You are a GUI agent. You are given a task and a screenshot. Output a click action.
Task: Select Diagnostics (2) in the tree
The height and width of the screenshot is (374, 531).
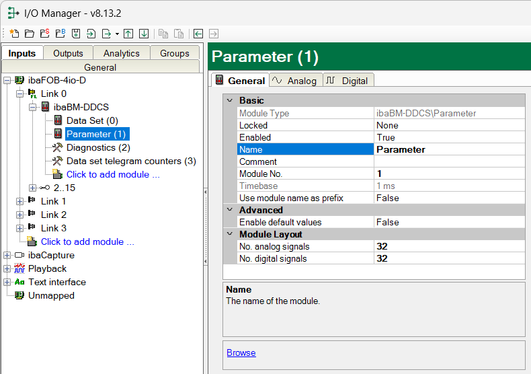point(98,147)
